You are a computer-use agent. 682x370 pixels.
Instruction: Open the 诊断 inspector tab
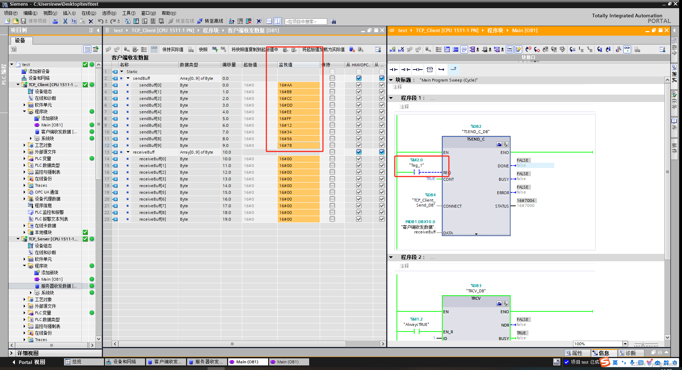click(x=631, y=353)
